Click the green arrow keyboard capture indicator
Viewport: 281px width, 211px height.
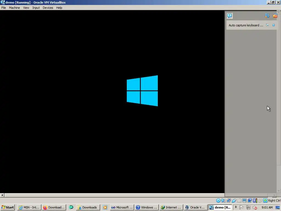point(265,200)
